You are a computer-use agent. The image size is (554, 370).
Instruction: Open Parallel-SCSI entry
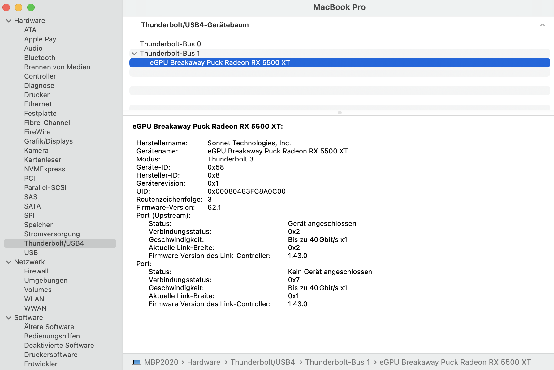coord(45,188)
